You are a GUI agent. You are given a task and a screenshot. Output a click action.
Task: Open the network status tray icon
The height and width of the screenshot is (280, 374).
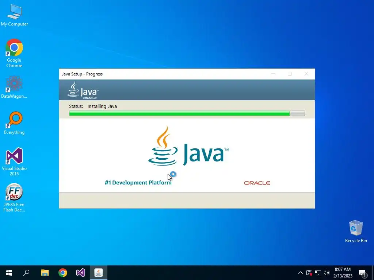point(318,273)
